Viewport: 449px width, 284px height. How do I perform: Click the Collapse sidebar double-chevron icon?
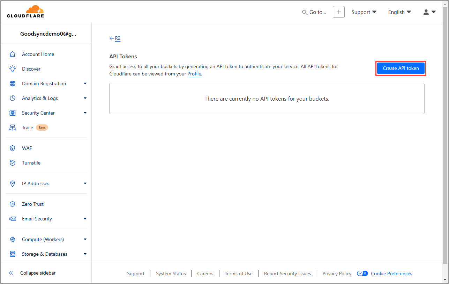(x=11, y=273)
